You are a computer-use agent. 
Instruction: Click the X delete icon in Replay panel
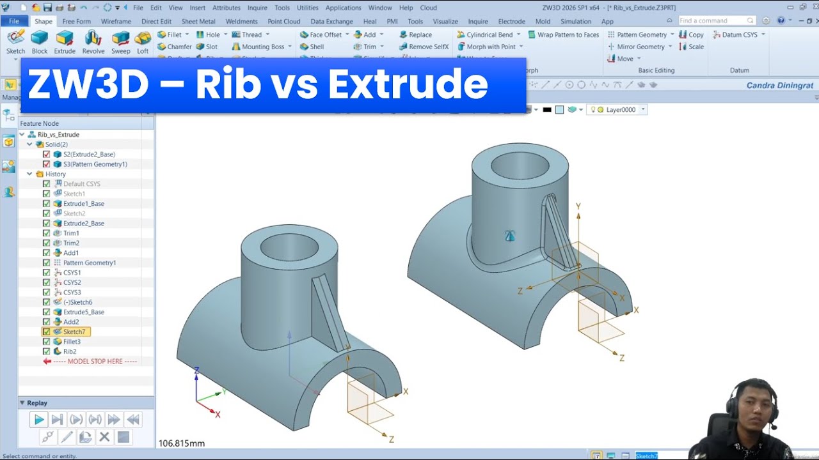click(104, 437)
